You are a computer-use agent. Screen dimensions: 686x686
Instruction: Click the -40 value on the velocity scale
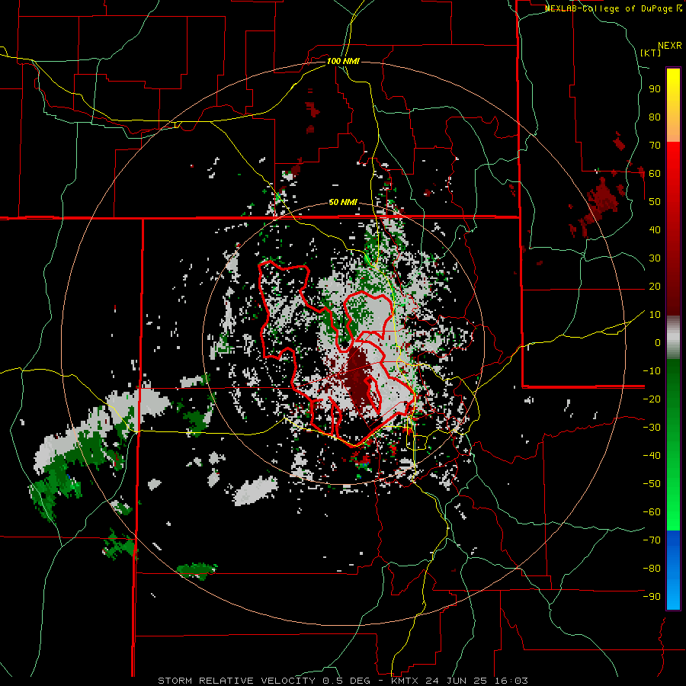tap(652, 456)
